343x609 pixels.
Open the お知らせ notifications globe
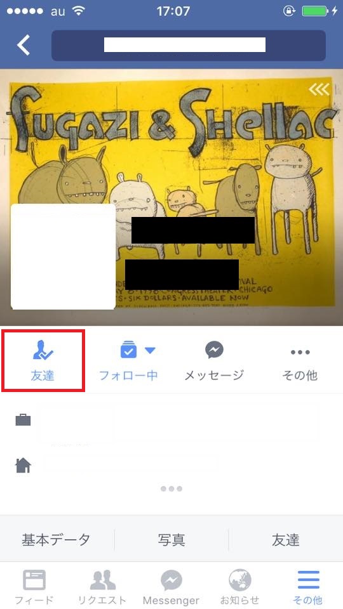point(239,580)
